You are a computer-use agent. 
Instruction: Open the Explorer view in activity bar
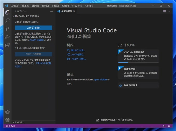tap(7, 12)
